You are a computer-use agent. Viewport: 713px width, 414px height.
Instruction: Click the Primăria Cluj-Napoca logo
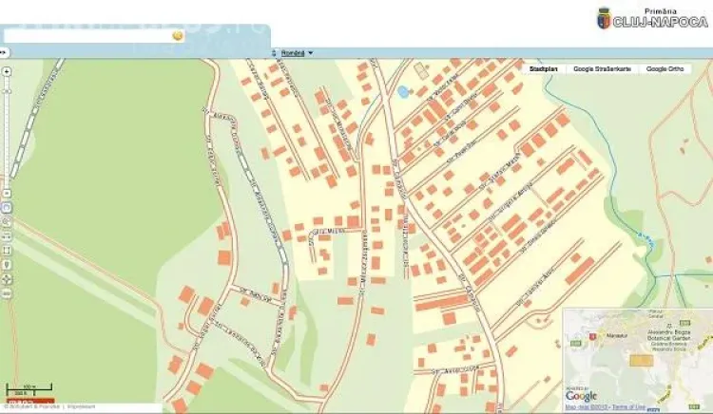[x=651, y=17]
